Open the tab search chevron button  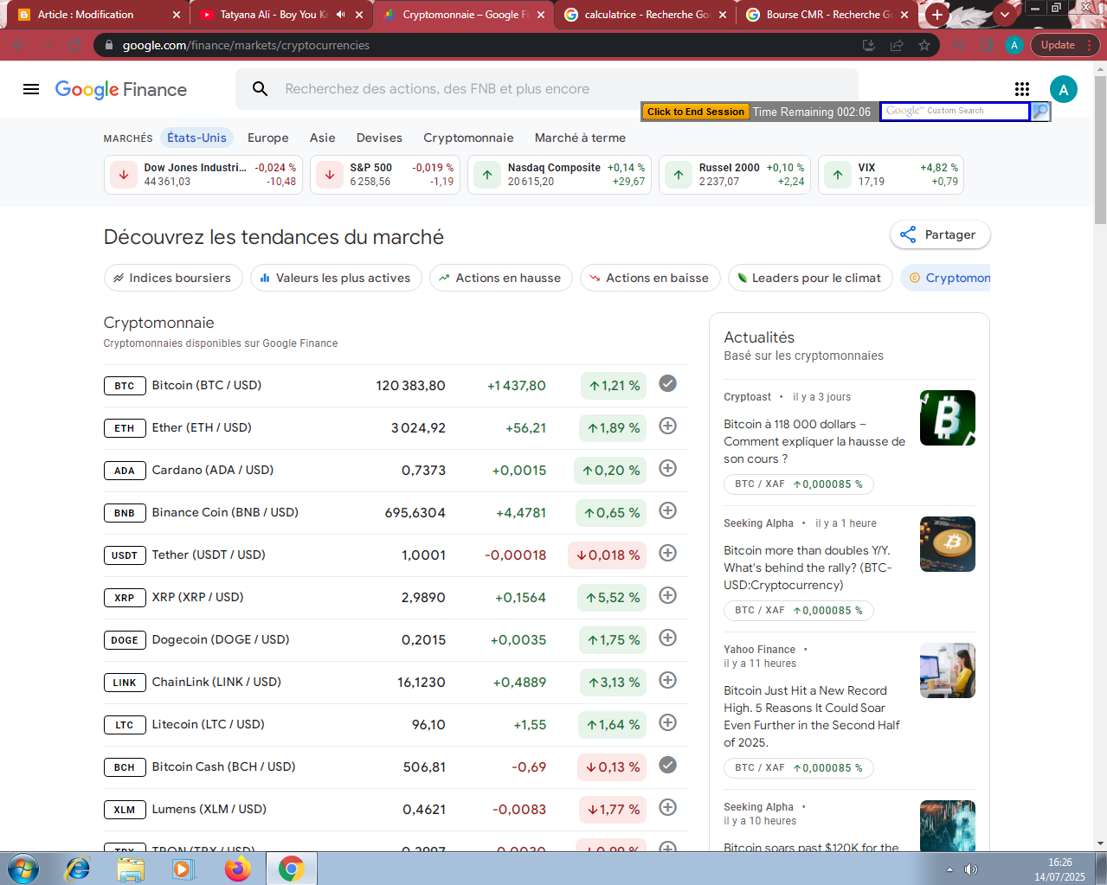click(1005, 15)
